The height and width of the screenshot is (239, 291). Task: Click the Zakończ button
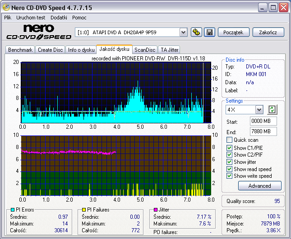click(268, 32)
